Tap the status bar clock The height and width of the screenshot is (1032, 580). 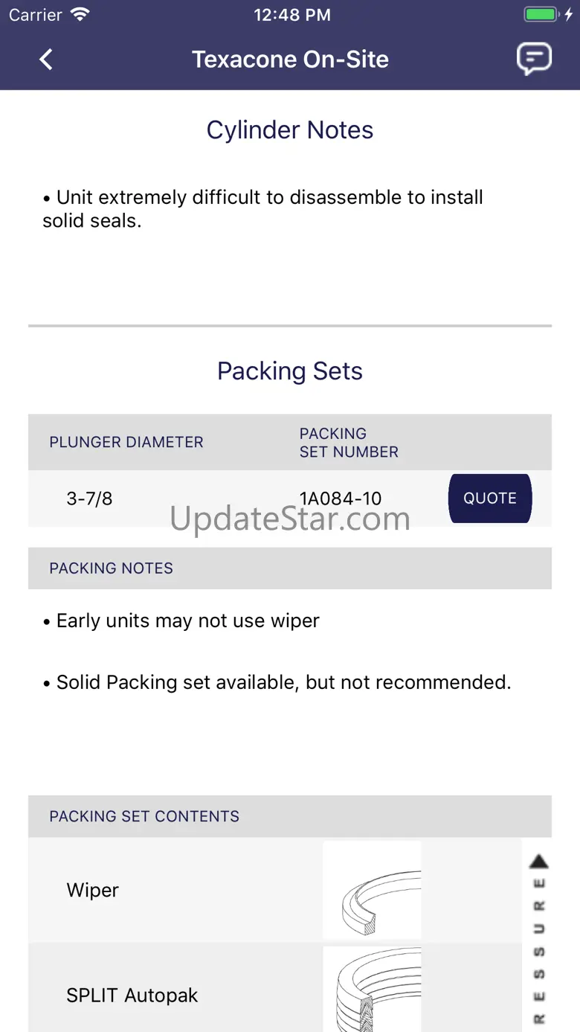291,15
